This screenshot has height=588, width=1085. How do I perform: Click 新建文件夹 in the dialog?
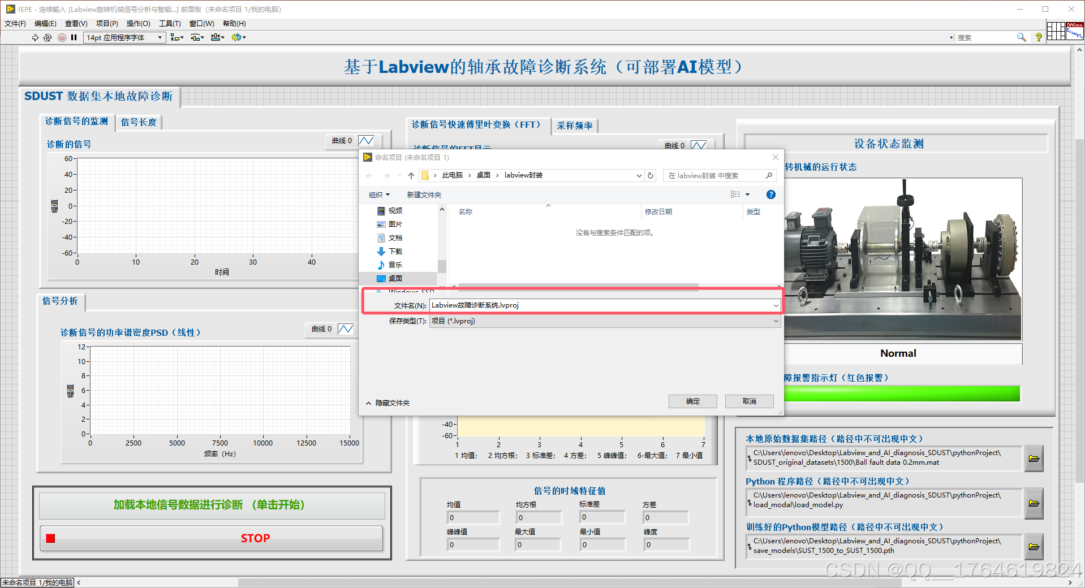point(424,194)
